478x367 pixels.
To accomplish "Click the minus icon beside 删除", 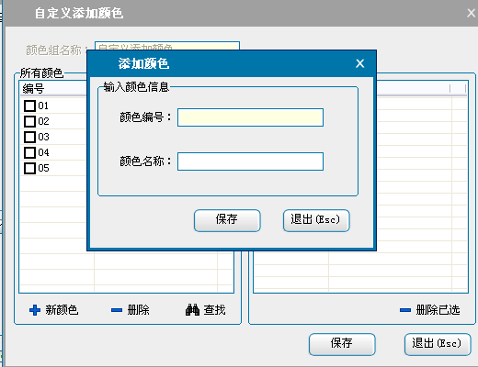I will [x=117, y=310].
